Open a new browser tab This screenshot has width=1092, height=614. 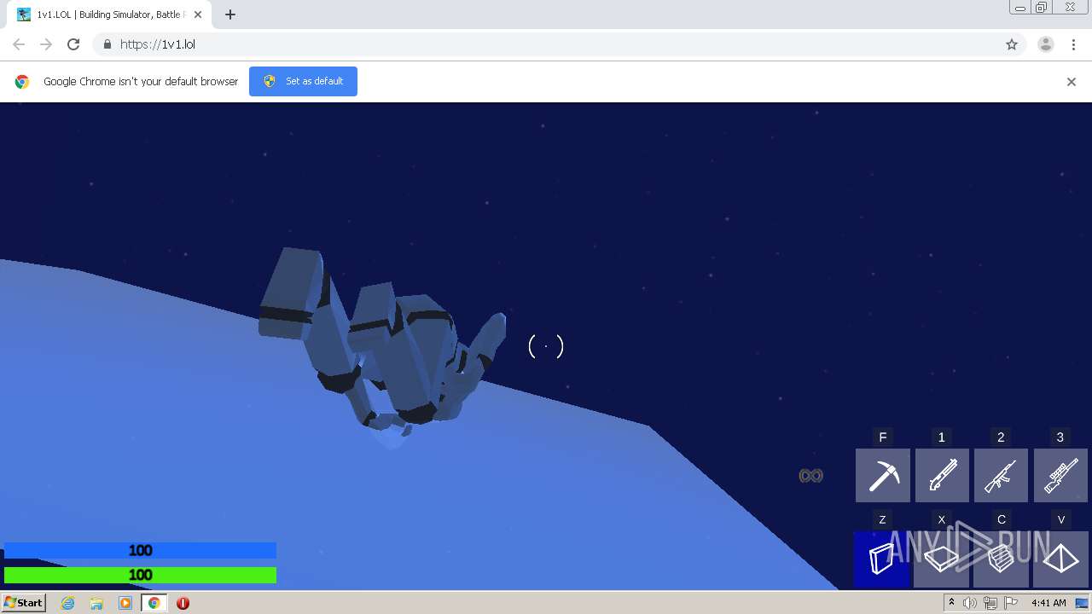coord(230,14)
